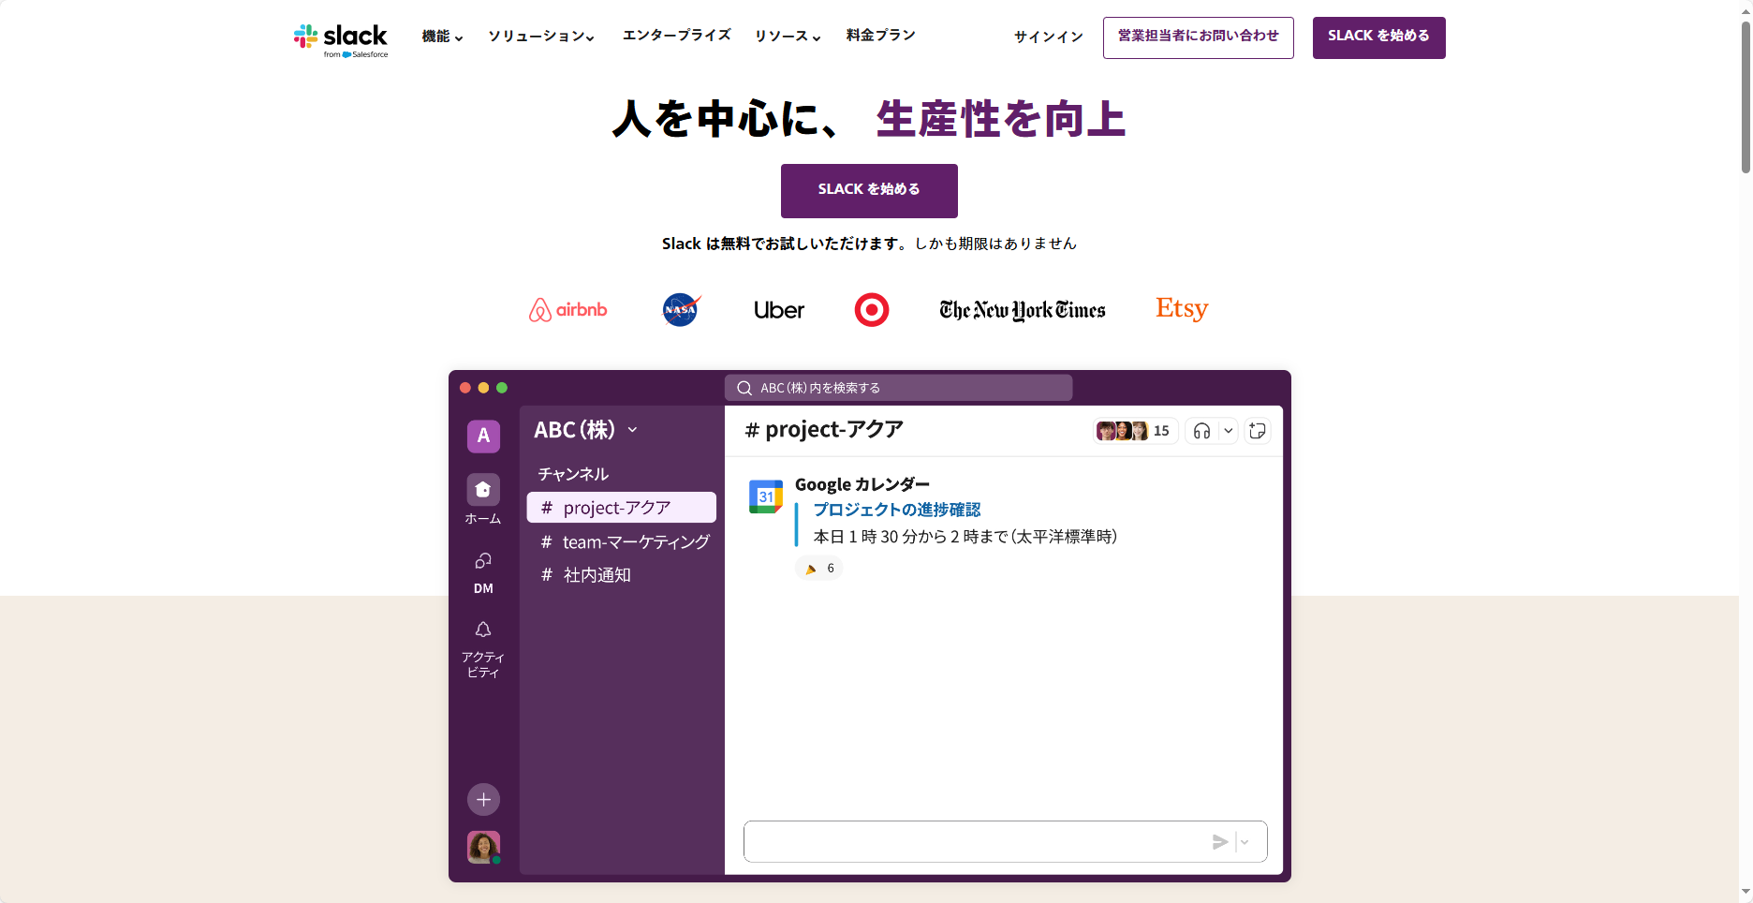
Task: Click the workspace A avatar icon
Action: point(483,436)
